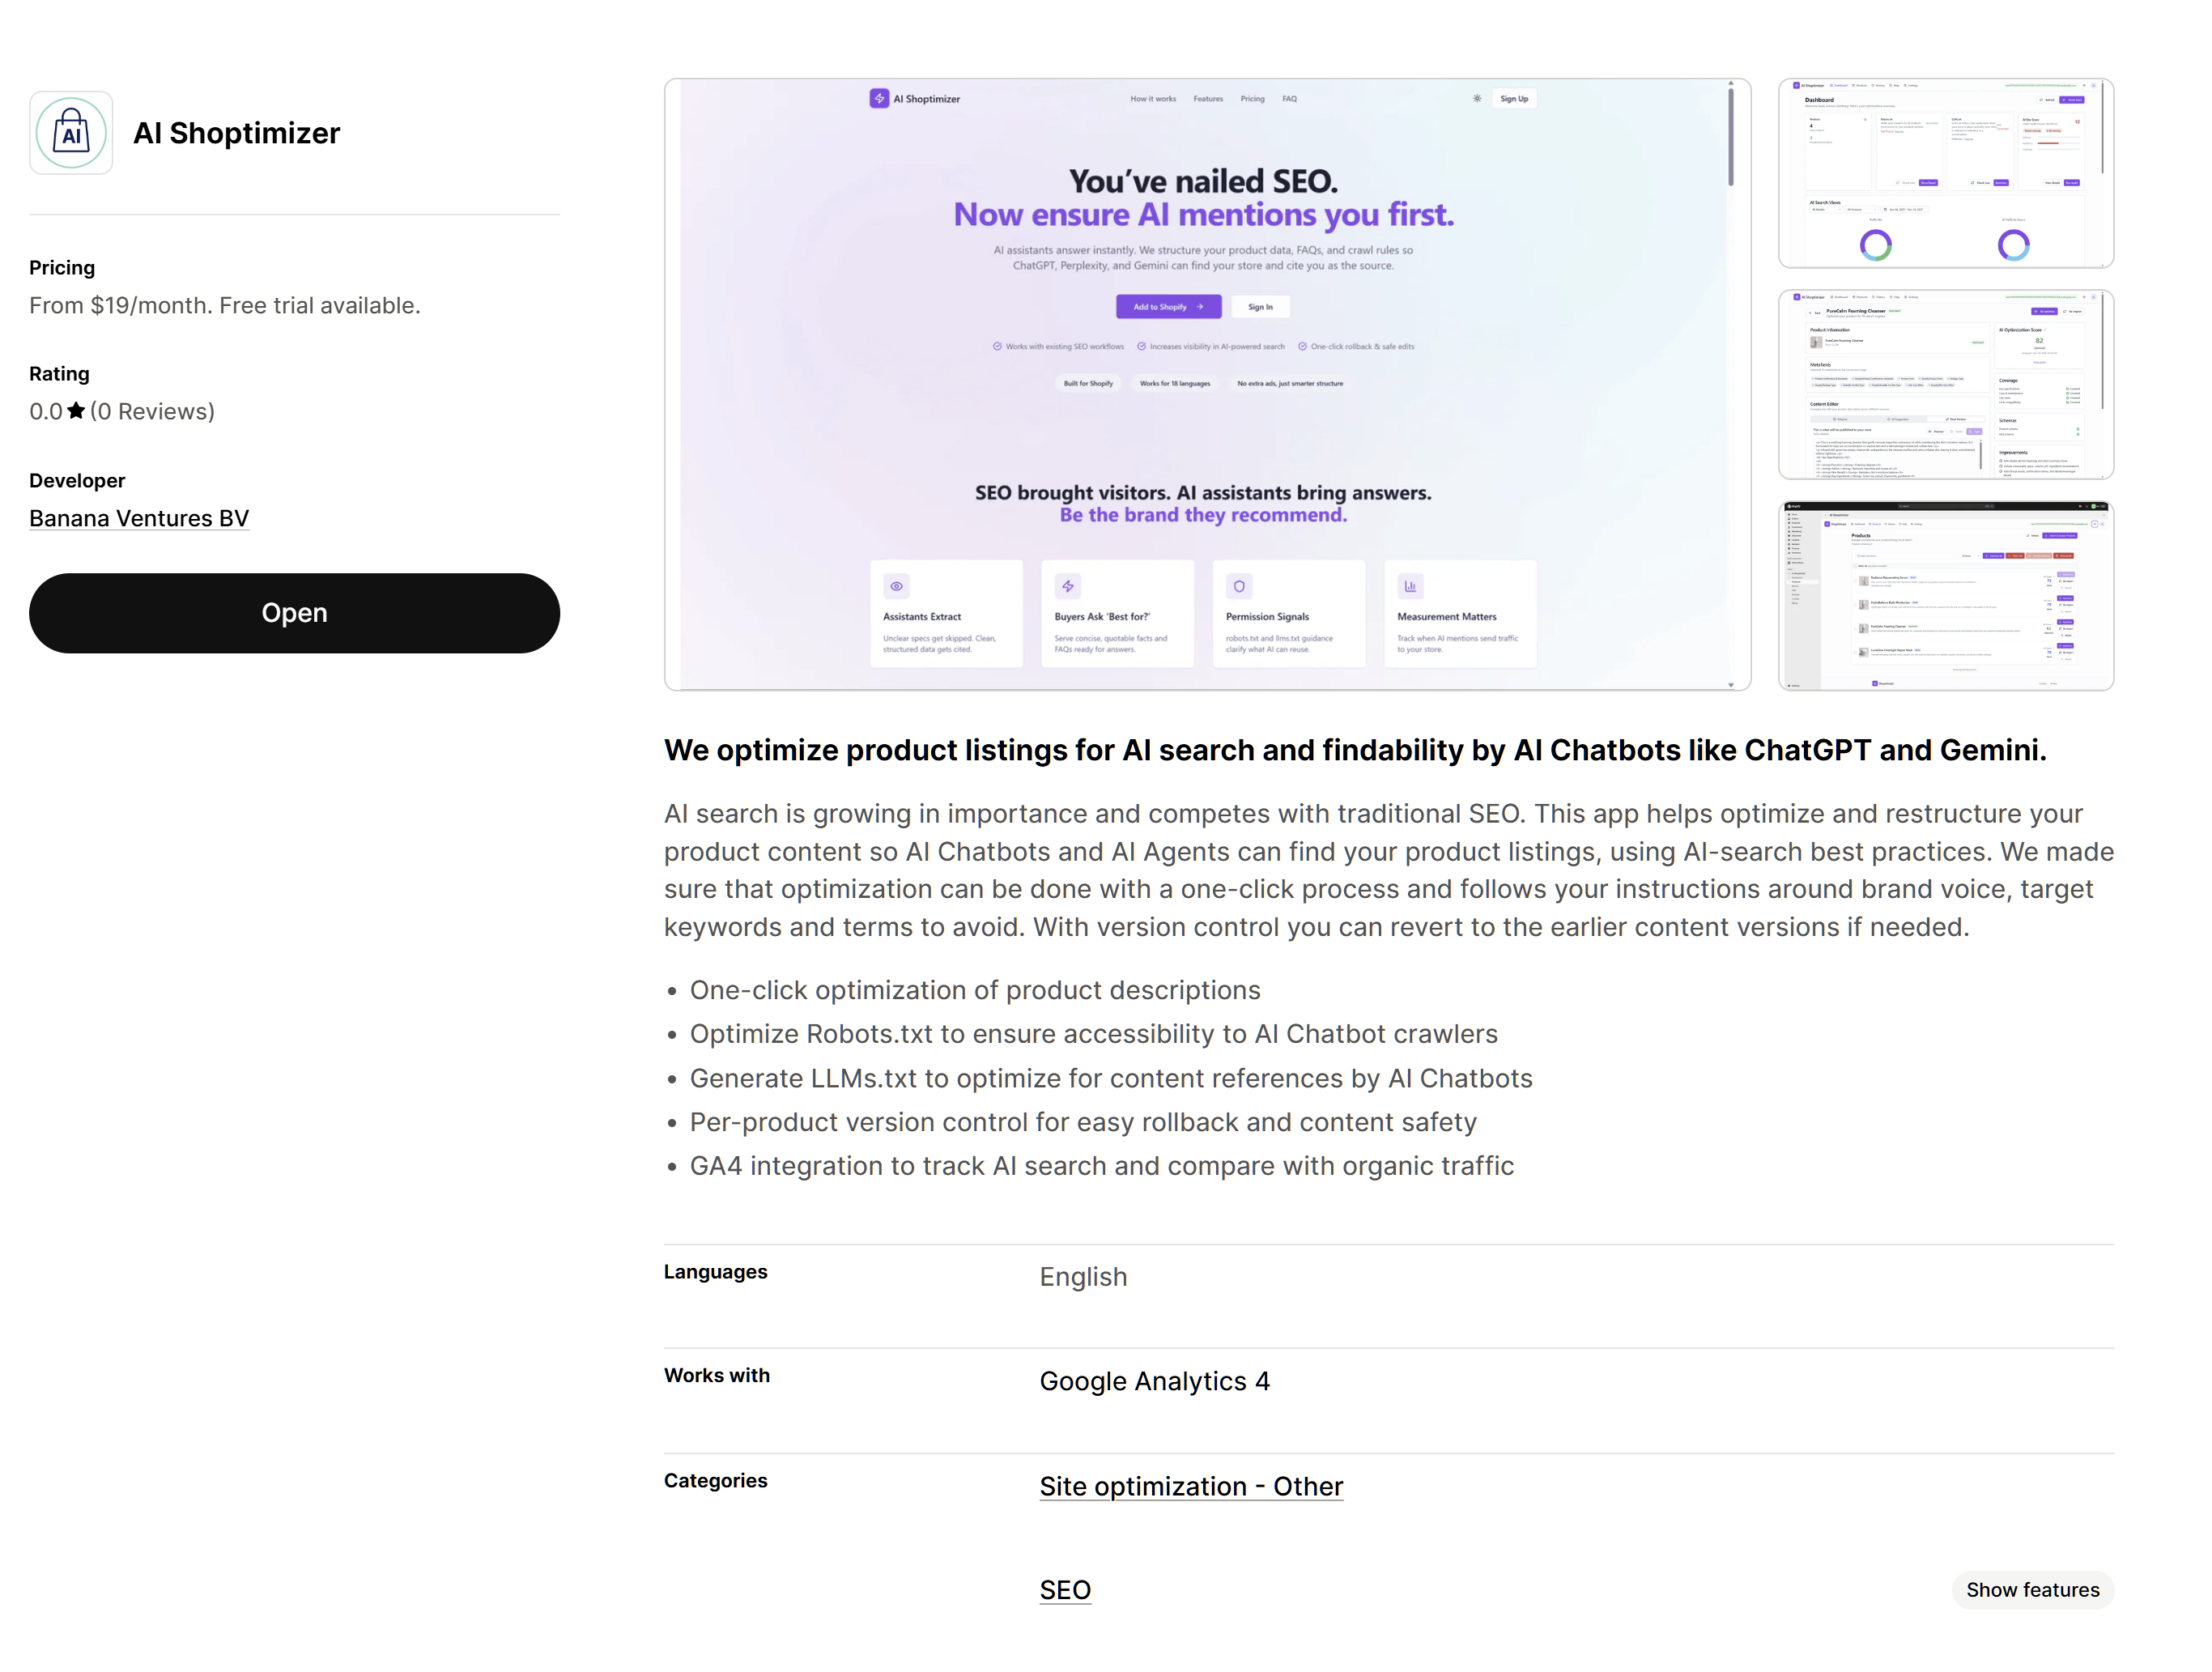Click the Permission Signals shield icon
The width and height of the screenshot is (2212, 1672).
pos(1239,586)
